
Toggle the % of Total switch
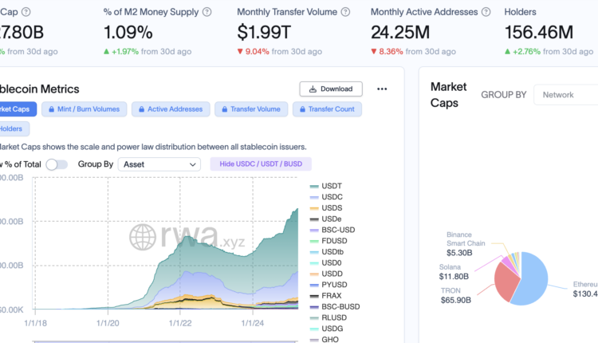57,164
